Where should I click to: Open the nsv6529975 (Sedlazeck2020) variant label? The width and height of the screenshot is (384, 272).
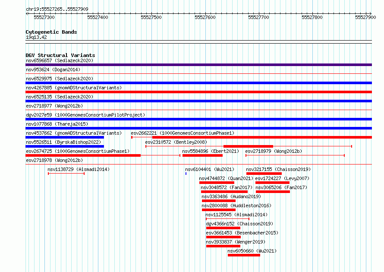point(60,79)
